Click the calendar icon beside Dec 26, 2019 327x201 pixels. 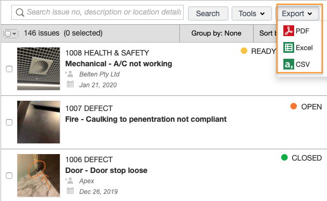70,191
